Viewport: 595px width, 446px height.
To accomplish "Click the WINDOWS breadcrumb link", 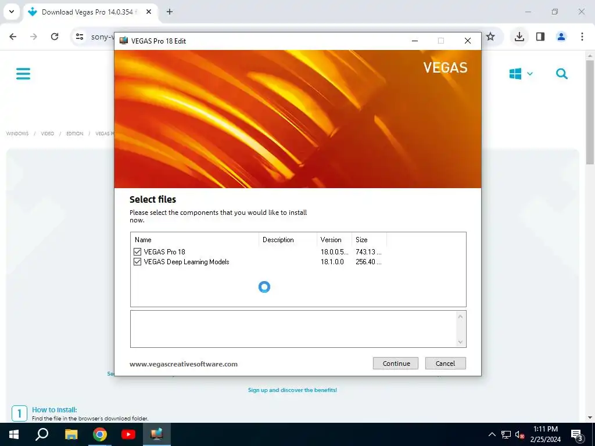I will pyautogui.click(x=17, y=134).
